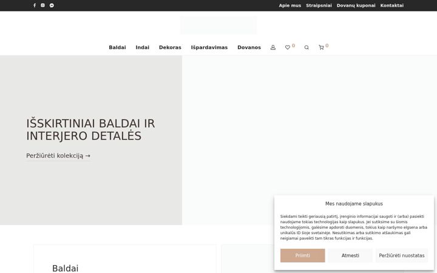This screenshot has height=273, width=437.
Task: Accept cookies with the Priimti button
Action: pyautogui.click(x=303, y=255)
